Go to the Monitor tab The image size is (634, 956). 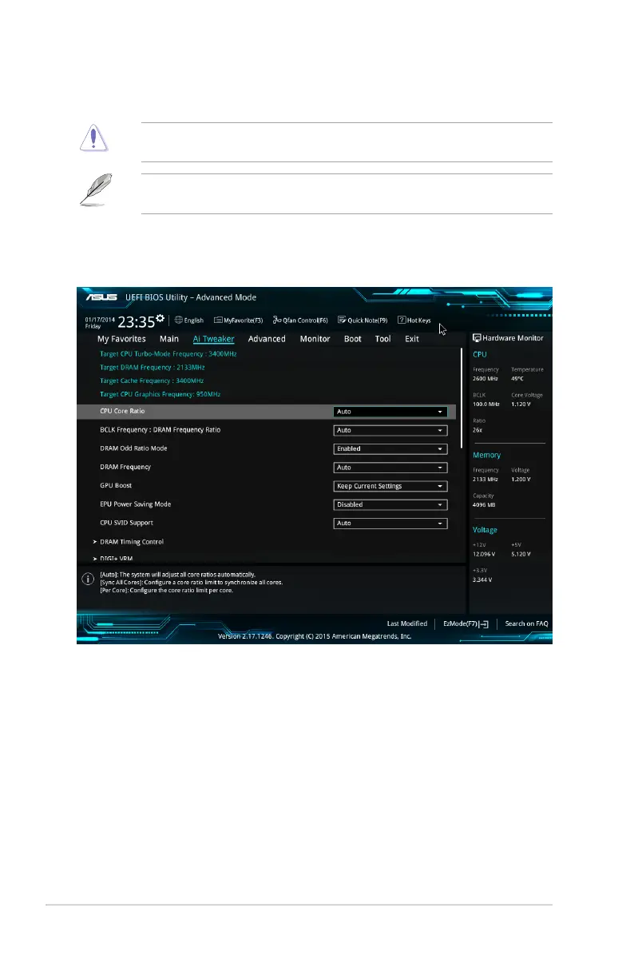pyautogui.click(x=315, y=339)
